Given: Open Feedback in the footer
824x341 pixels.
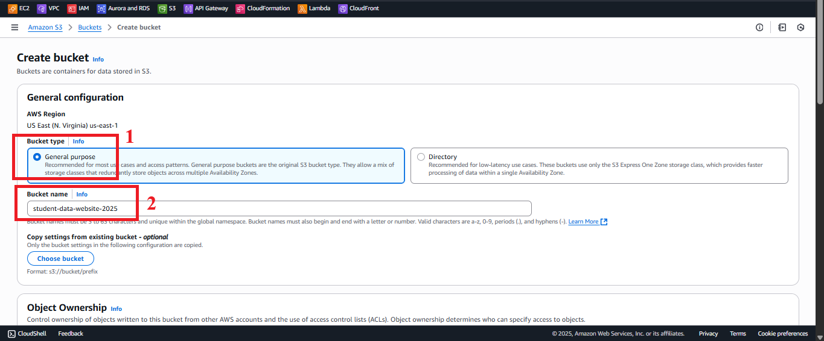Looking at the screenshot, I should 71,334.
